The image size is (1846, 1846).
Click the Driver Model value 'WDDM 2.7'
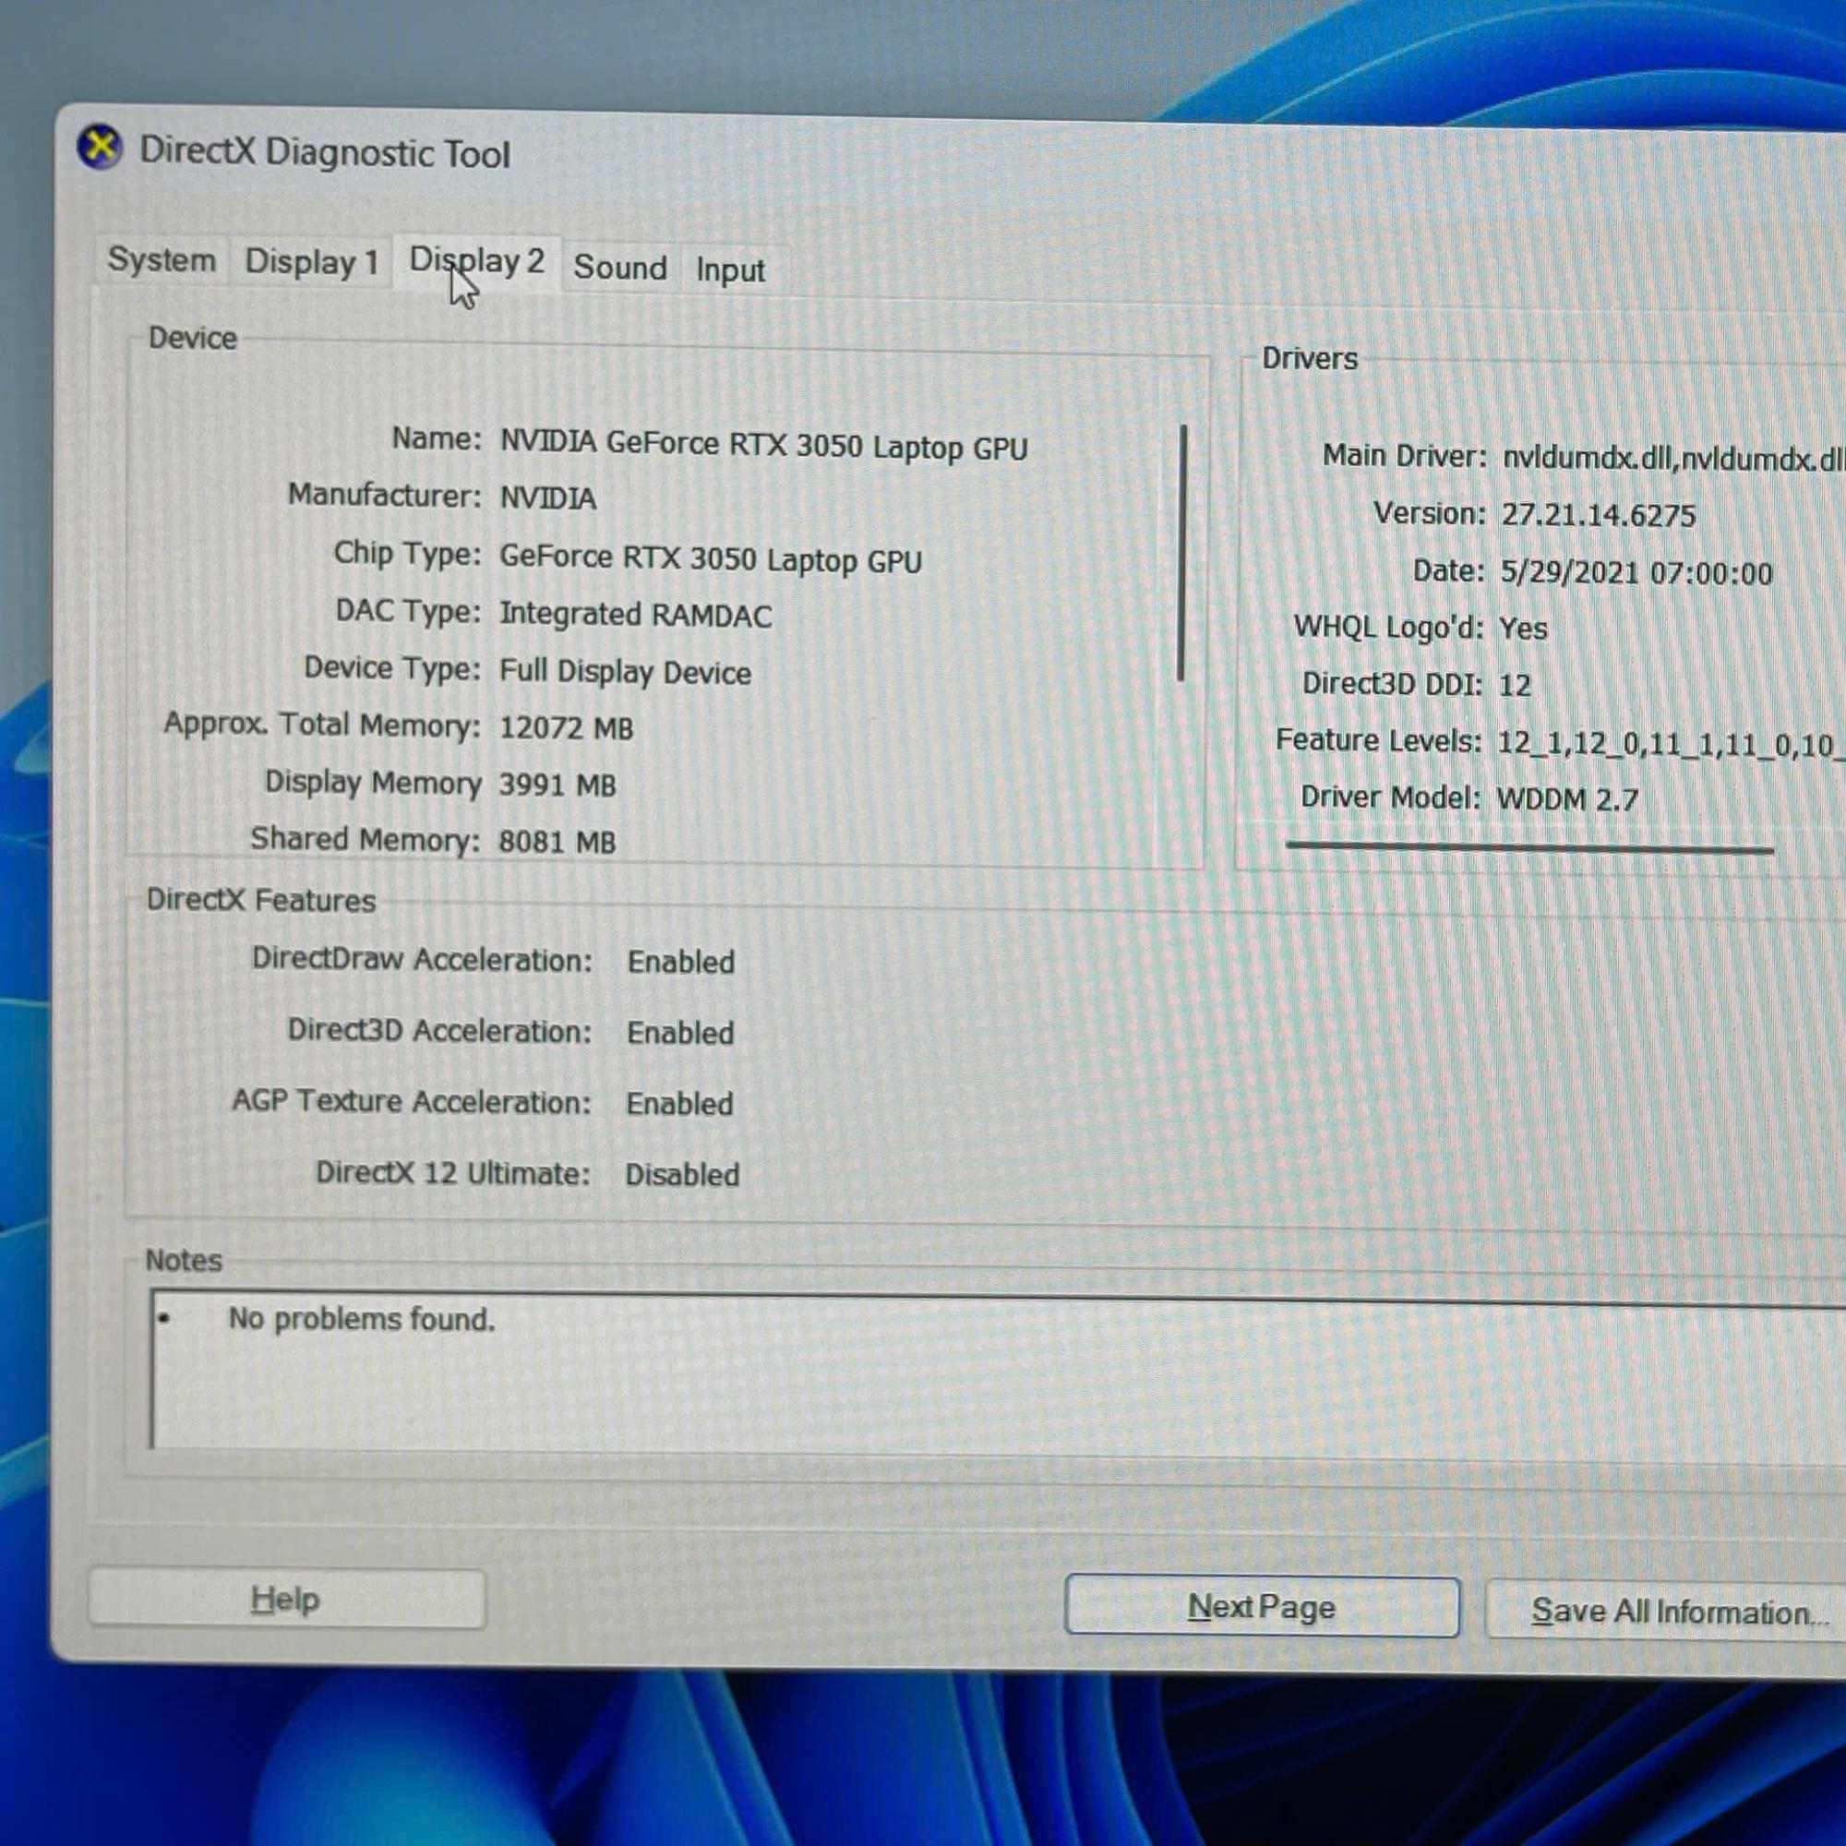coord(1567,798)
